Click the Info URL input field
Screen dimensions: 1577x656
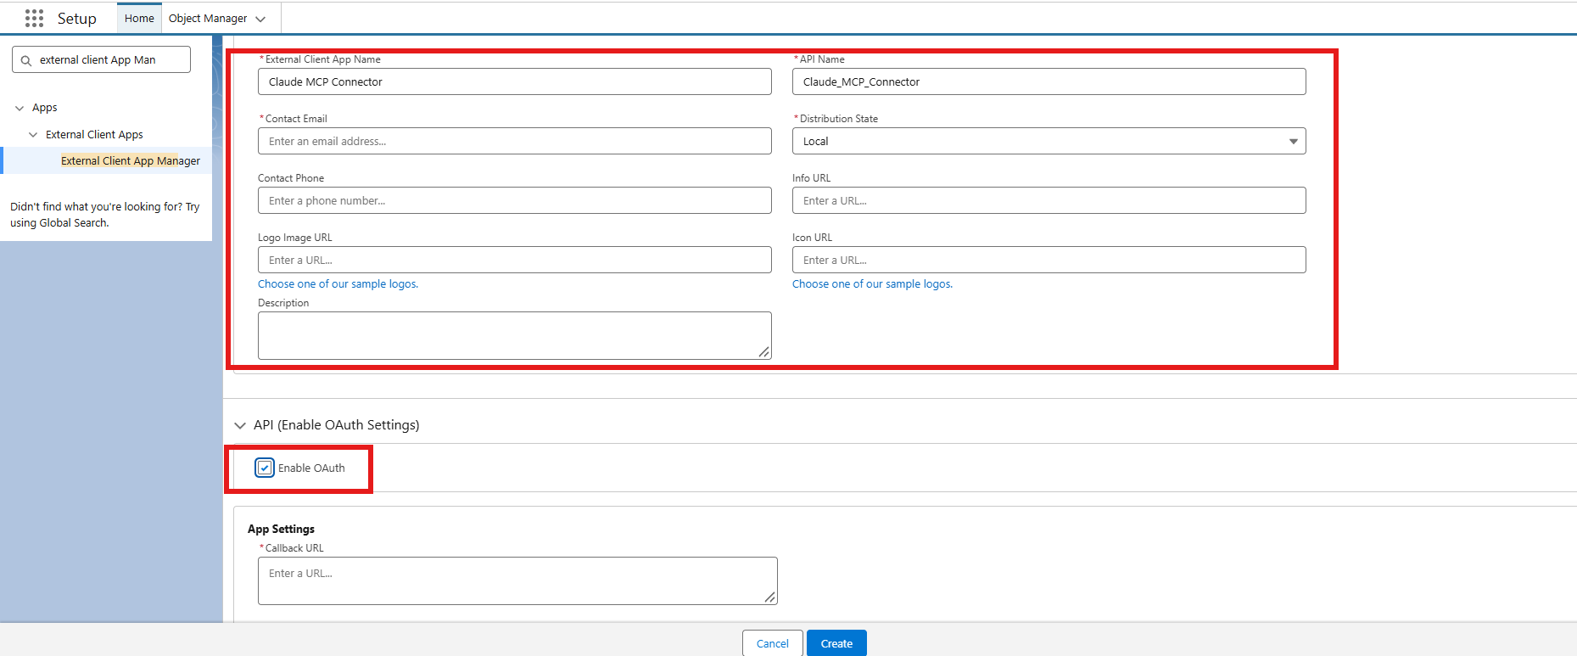tap(1049, 200)
